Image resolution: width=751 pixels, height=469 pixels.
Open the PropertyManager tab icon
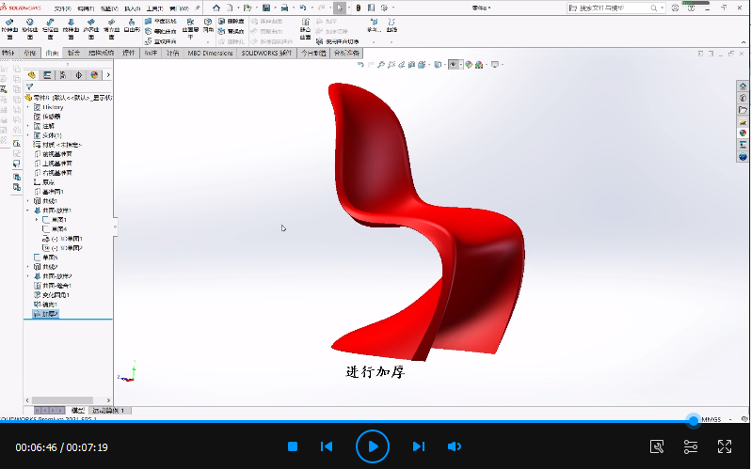click(47, 75)
